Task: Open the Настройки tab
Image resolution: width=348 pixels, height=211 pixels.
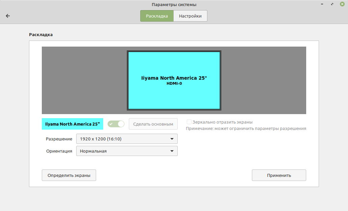Action: tap(190, 16)
